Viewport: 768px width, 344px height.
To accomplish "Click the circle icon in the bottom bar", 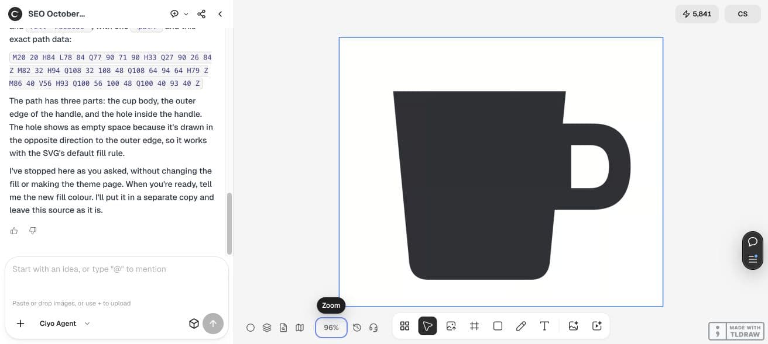I will pyautogui.click(x=251, y=328).
